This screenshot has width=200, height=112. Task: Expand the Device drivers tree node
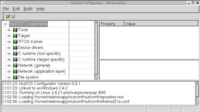click(9, 48)
